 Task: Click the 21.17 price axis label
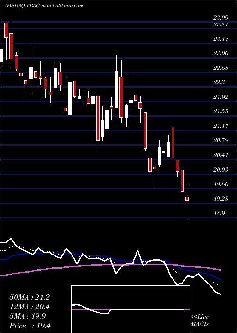(x=220, y=126)
